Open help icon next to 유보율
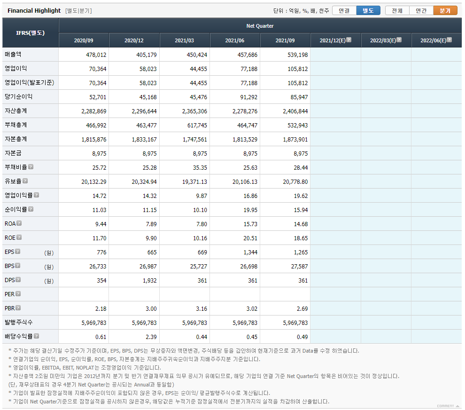This screenshot has width=465, height=410. (x=25, y=181)
